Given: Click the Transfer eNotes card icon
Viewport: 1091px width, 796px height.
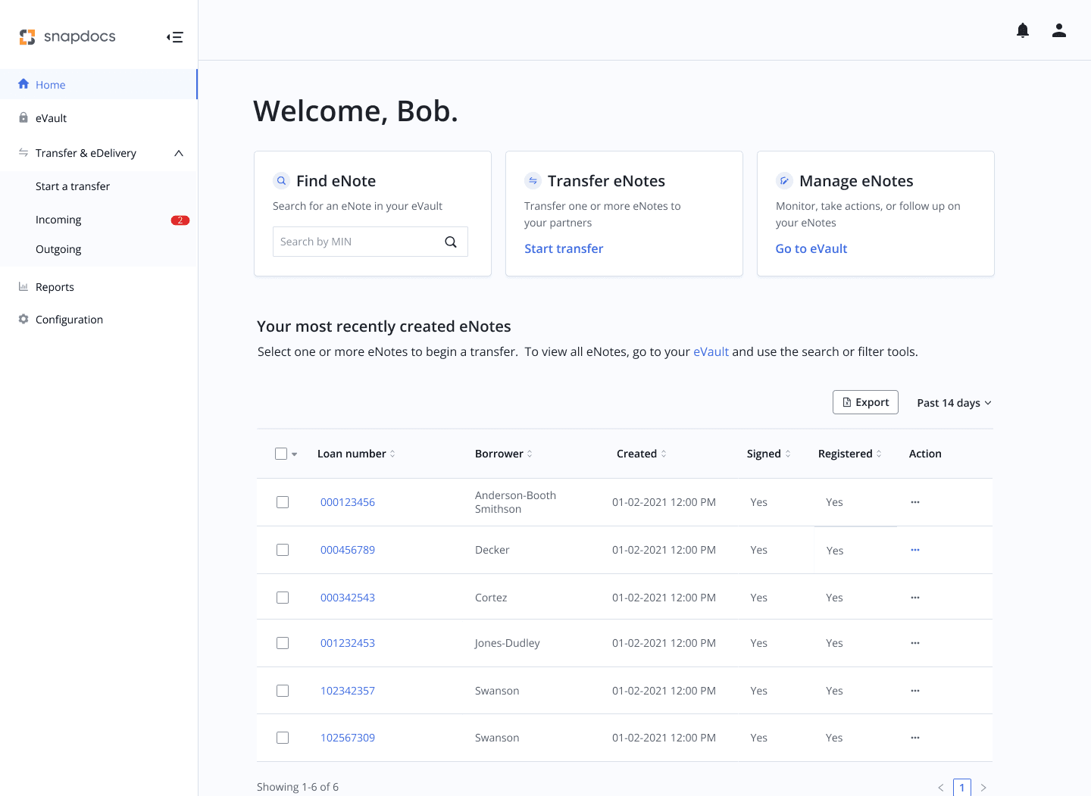Looking at the screenshot, I should click(533, 180).
